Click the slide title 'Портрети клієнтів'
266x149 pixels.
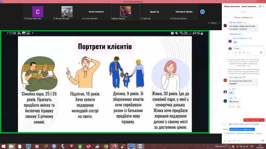pyautogui.click(x=105, y=46)
